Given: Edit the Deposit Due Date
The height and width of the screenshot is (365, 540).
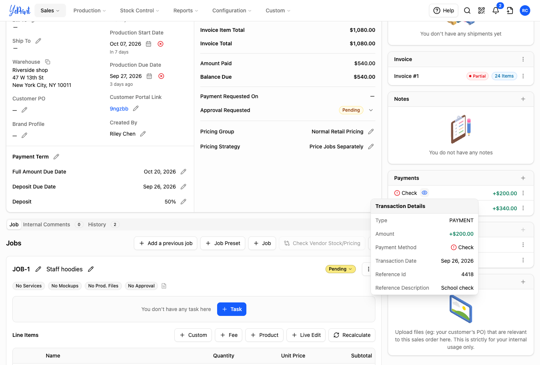Looking at the screenshot, I should pos(183,187).
